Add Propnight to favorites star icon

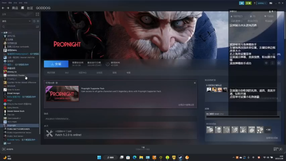click(x=278, y=63)
